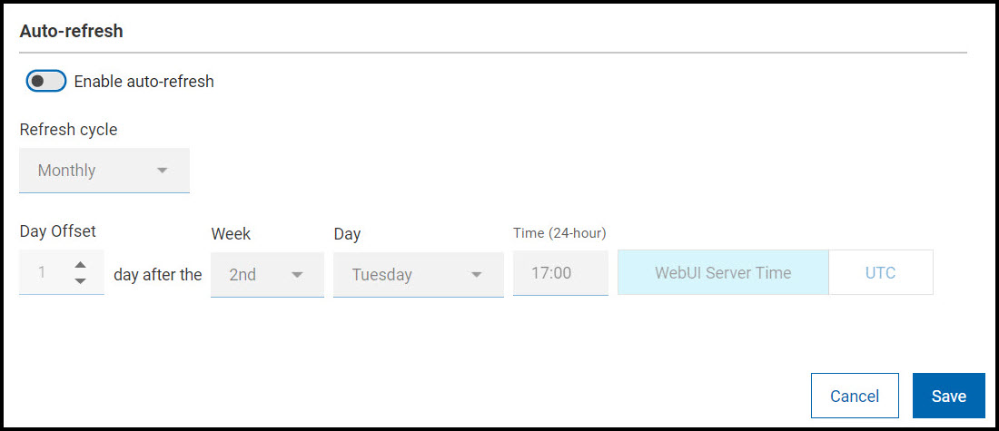Decrease Day Offset with the down arrow
This screenshot has height=431, width=999.
(x=81, y=281)
